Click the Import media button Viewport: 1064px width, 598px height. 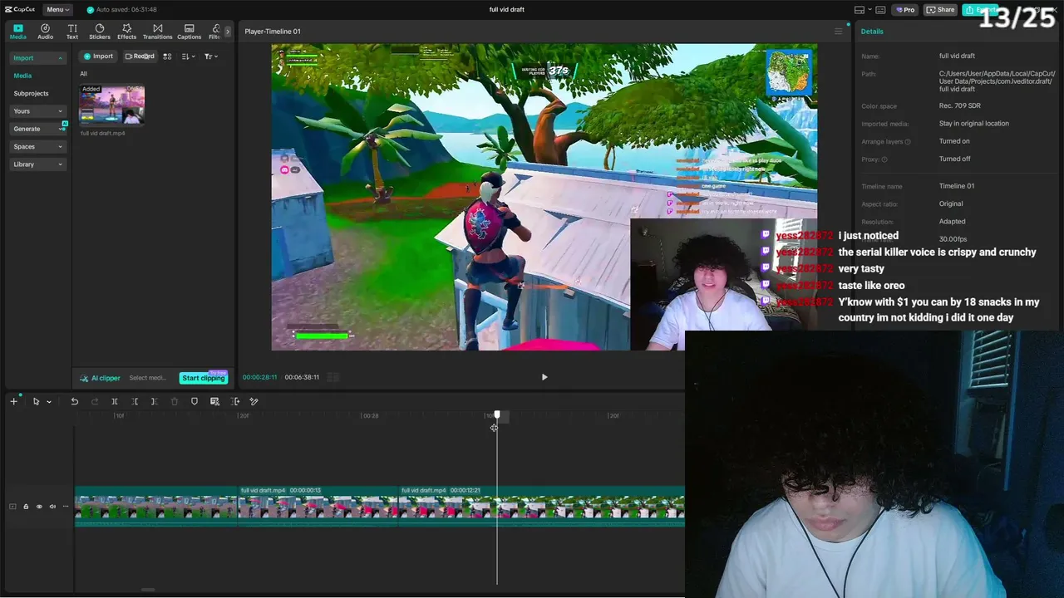[98, 56]
